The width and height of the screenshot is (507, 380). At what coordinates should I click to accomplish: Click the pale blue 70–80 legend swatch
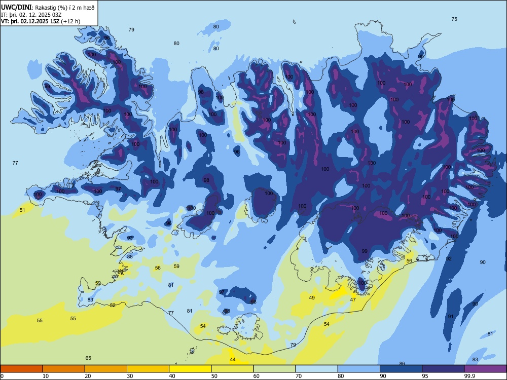tap(316, 369)
